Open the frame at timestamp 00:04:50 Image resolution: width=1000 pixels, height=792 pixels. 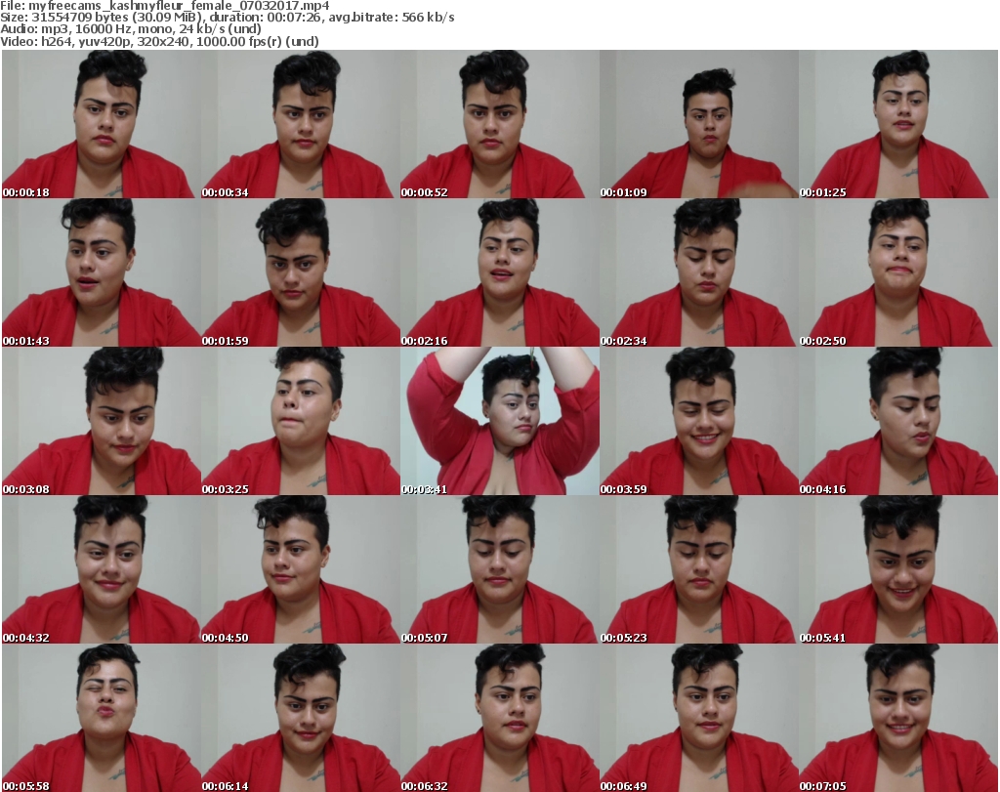pyautogui.click(x=301, y=569)
